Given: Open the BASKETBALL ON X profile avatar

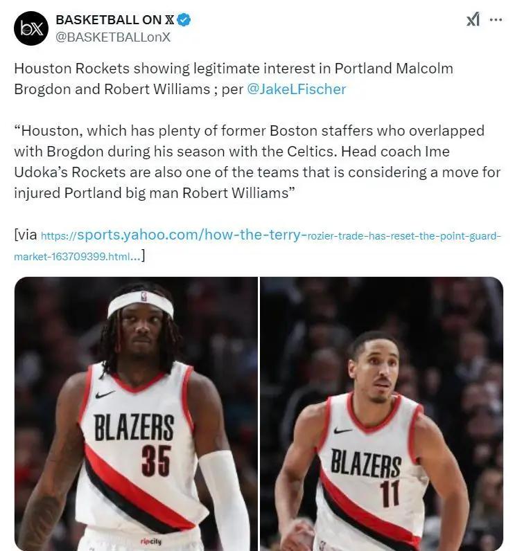Looking at the screenshot, I should (x=31, y=28).
